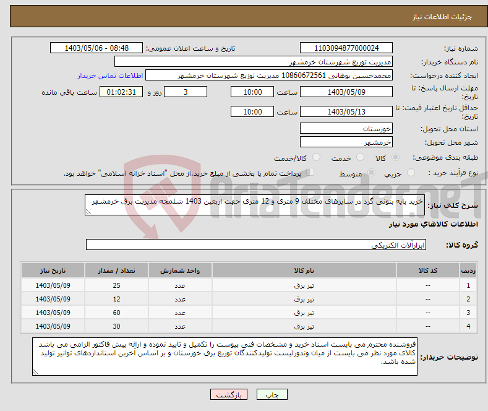Click the remaining days field showing 3
The width and height of the screenshot is (488, 411).
[x=186, y=92]
